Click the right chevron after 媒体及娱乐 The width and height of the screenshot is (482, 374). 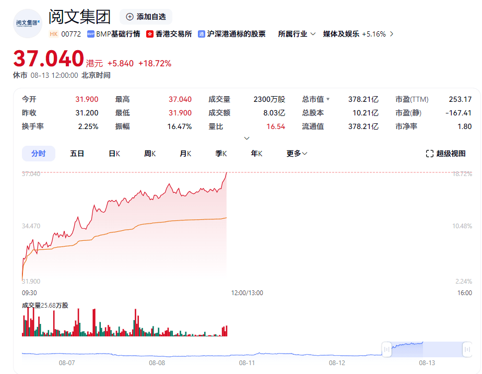[x=392, y=34]
